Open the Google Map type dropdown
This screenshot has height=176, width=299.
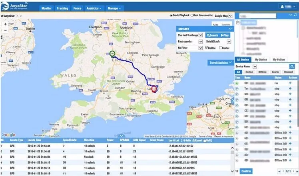[230, 16]
